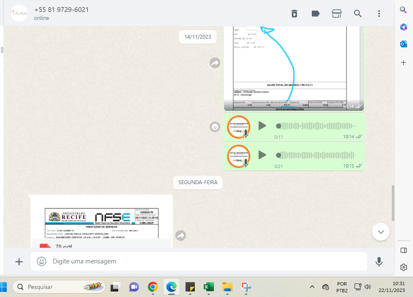413x297 pixels.
Task: Open Task View from taskbar
Action: pyautogui.click(x=115, y=287)
